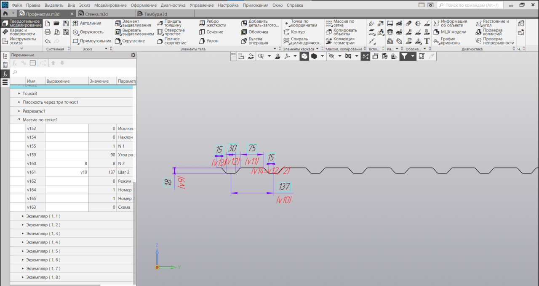This screenshot has height=286, width=539.
Task: Open the Отверстие простое hole tool
Action: (171, 32)
